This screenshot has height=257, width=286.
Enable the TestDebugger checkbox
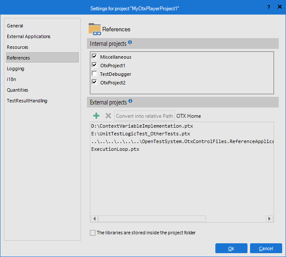click(x=94, y=74)
